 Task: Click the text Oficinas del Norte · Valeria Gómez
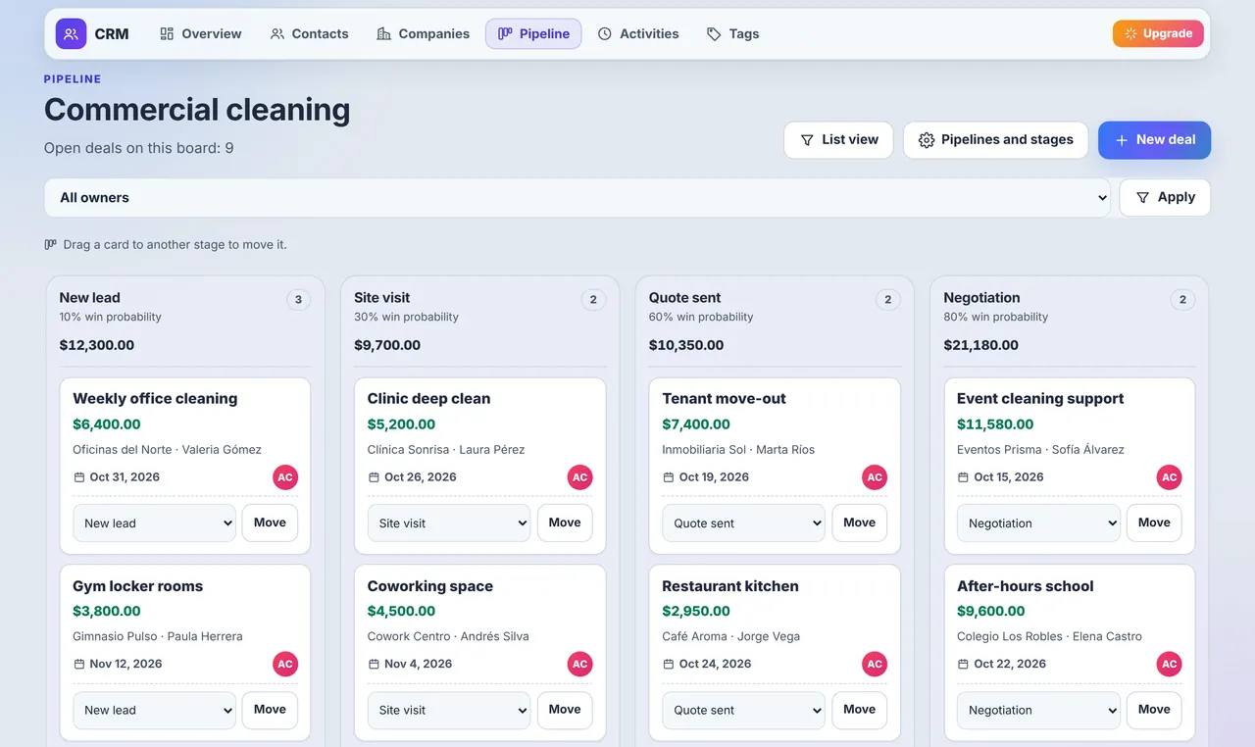(167, 450)
